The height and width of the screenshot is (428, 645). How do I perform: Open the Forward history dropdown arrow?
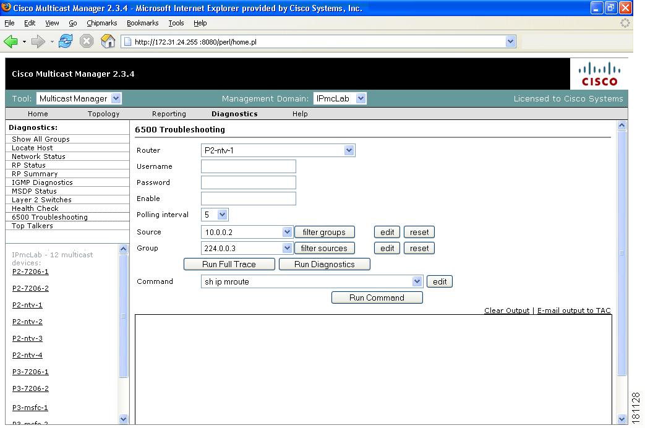(x=52, y=41)
